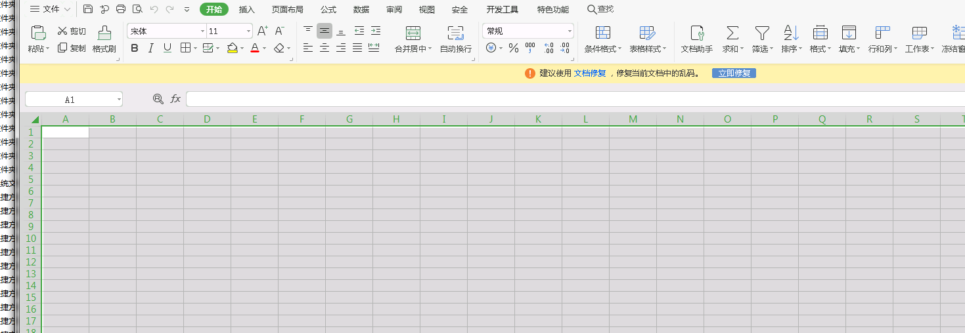Image resolution: width=965 pixels, height=333 pixels.
Task: Click the Filter (筛选) funnel icon
Action: click(x=761, y=33)
